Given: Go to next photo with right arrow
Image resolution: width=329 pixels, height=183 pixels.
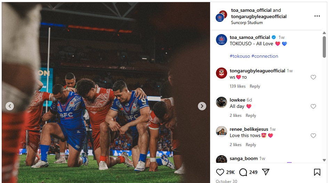Looking at the screenshot, I should click(x=202, y=106).
